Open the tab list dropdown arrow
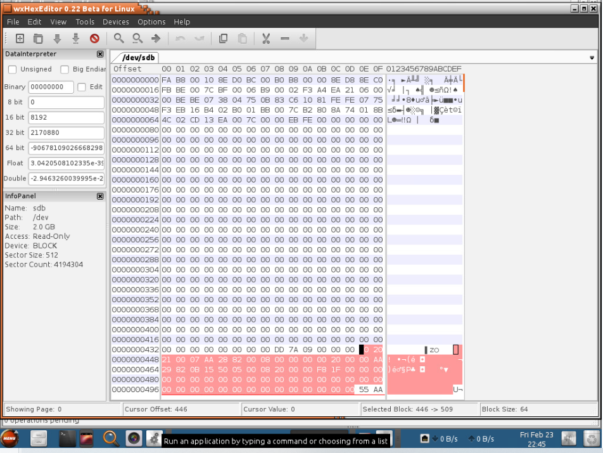603x453 pixels. click(x=592, y=57)
